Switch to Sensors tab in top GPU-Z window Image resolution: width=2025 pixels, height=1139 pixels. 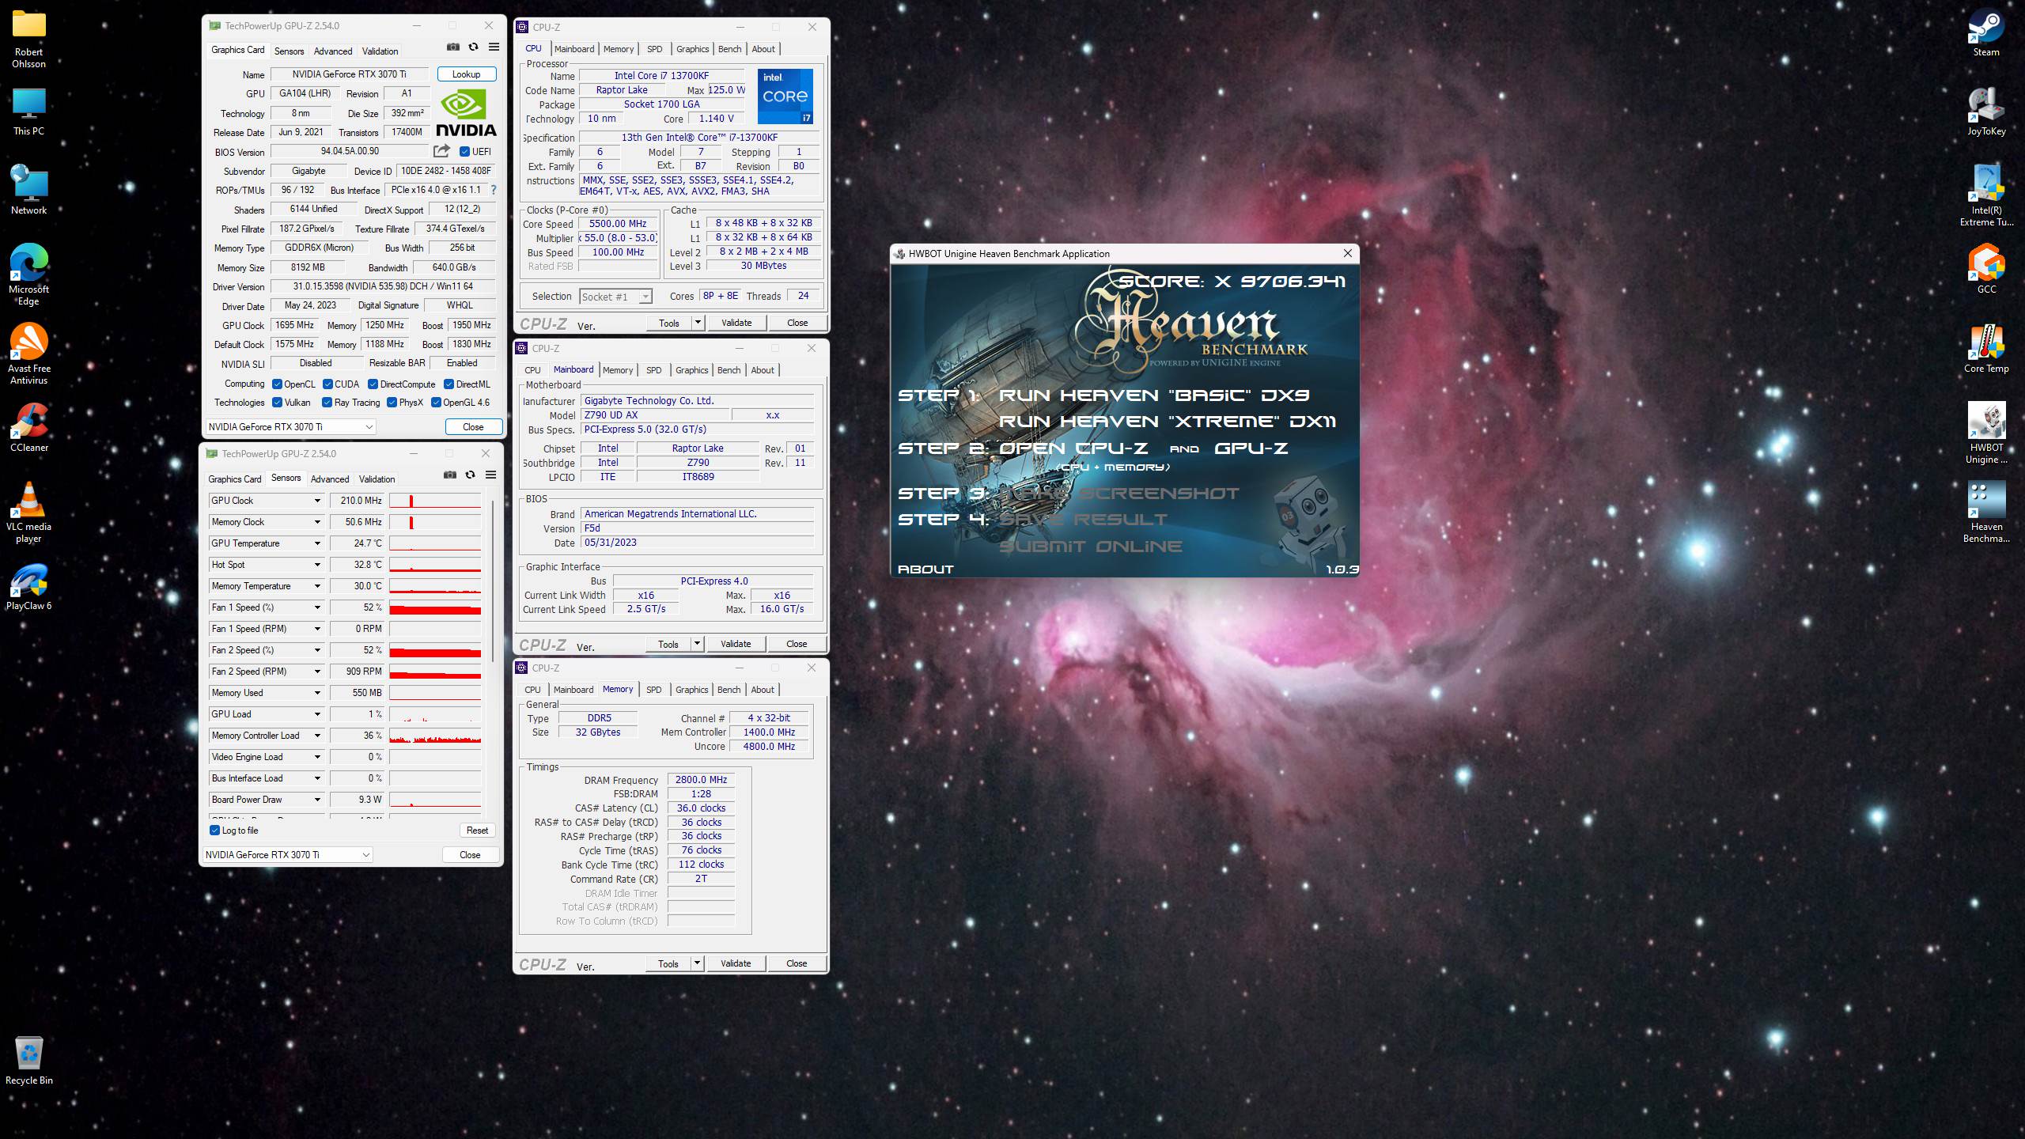point(289,51)
